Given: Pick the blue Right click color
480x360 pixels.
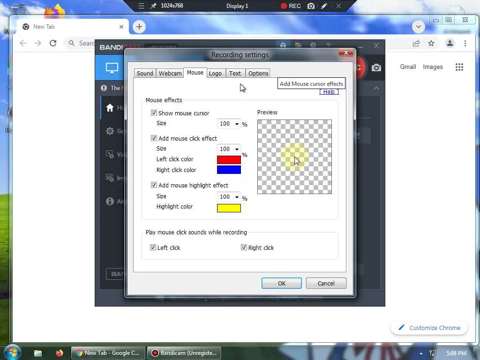Looking at the screenshot, I should (229, 170).
